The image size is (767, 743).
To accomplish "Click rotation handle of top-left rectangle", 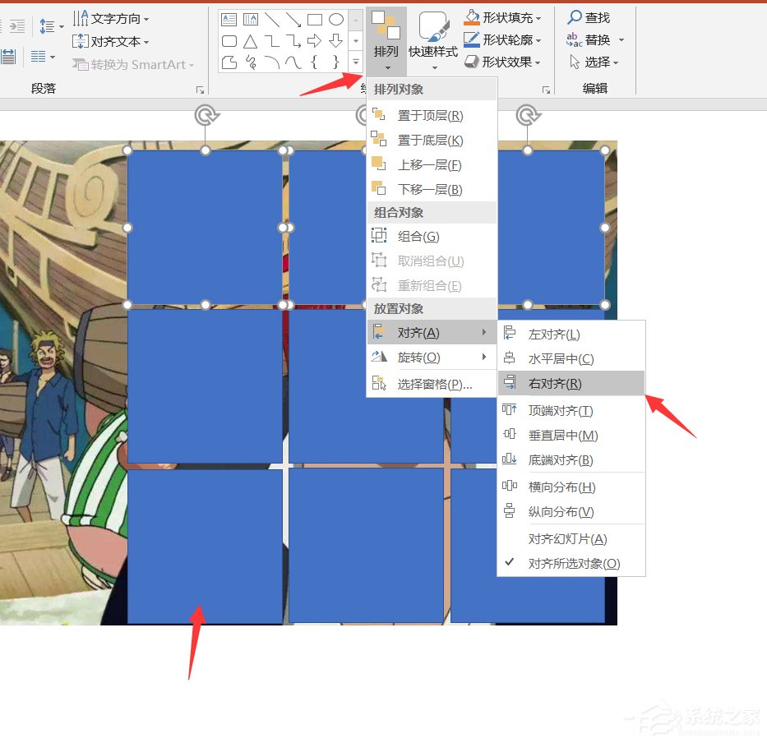I will (x=206, y=116).
